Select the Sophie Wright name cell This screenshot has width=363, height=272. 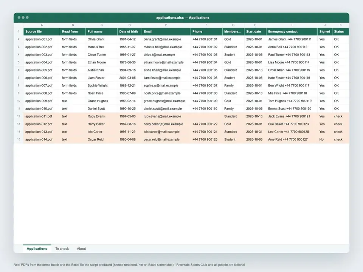click(x=101, y=86)
